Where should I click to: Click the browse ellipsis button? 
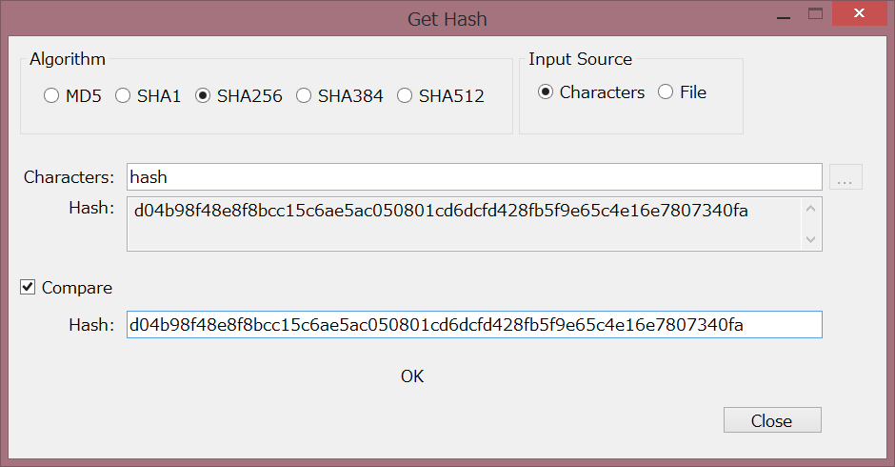(845, 177)
